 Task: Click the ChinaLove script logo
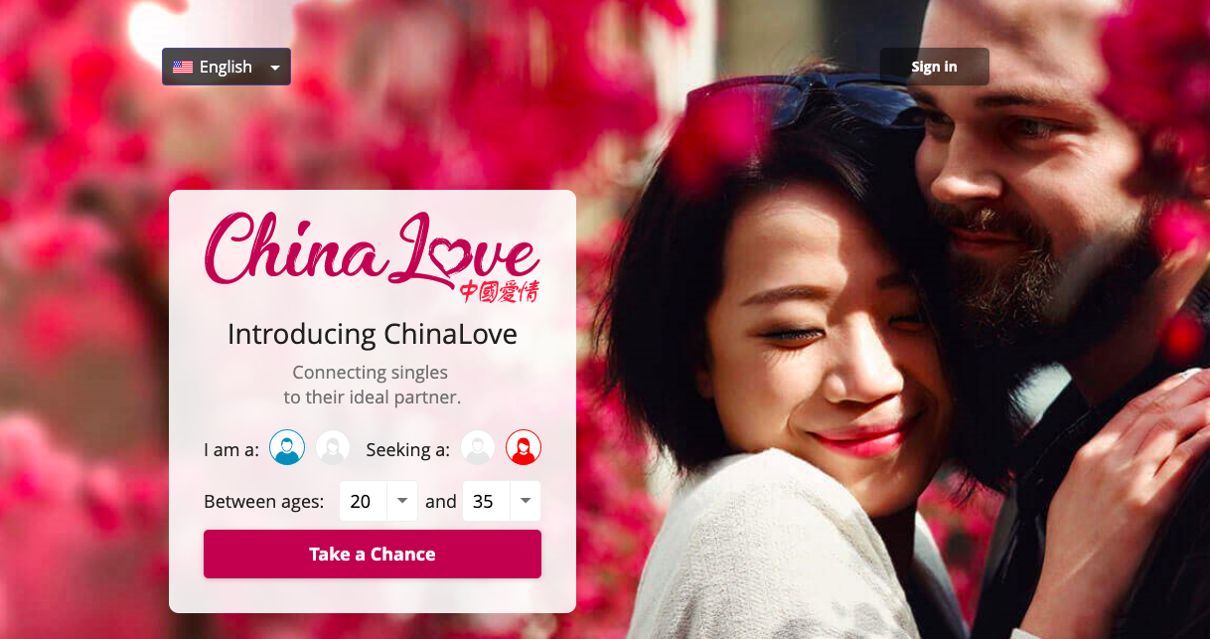pyautogui.click(x=373, y=253)
